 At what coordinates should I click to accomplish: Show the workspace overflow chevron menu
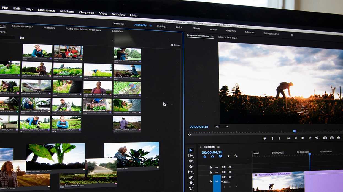292,35
